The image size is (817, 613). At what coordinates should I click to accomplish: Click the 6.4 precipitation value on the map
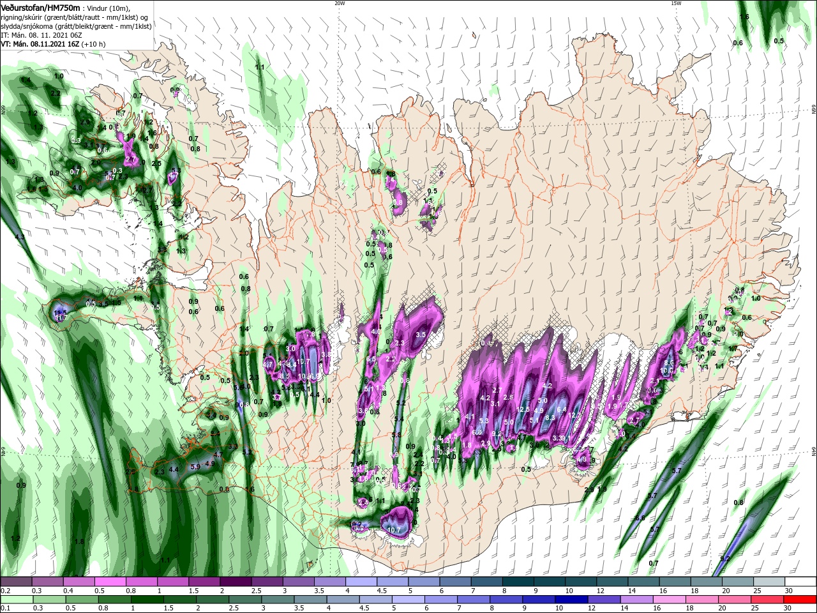562,409
